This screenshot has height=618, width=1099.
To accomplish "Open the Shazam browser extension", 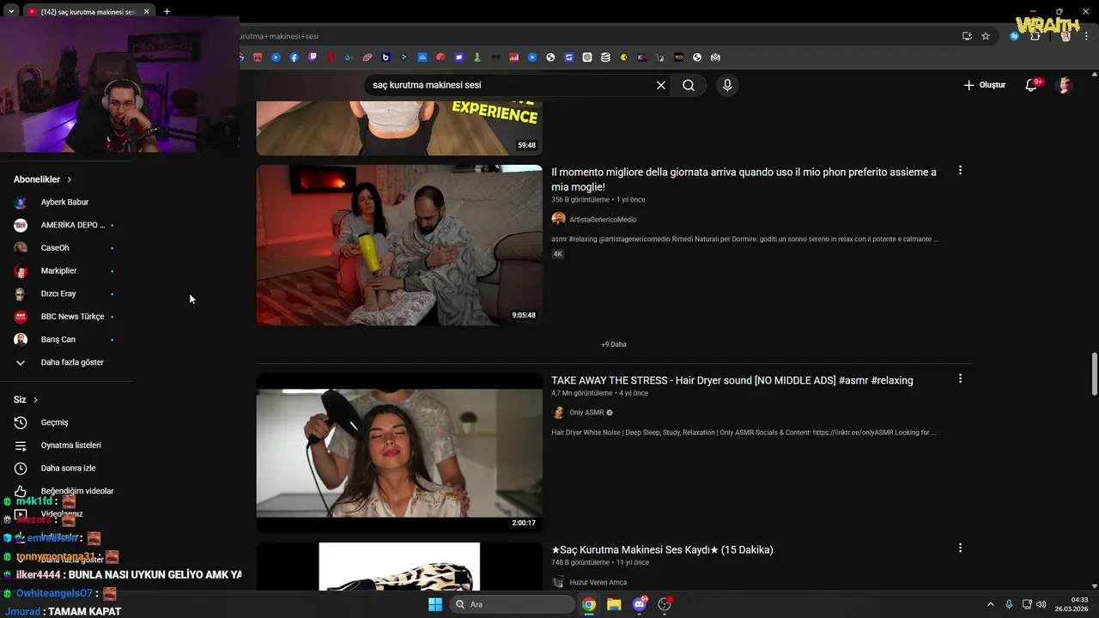I will coord(1014,36).
